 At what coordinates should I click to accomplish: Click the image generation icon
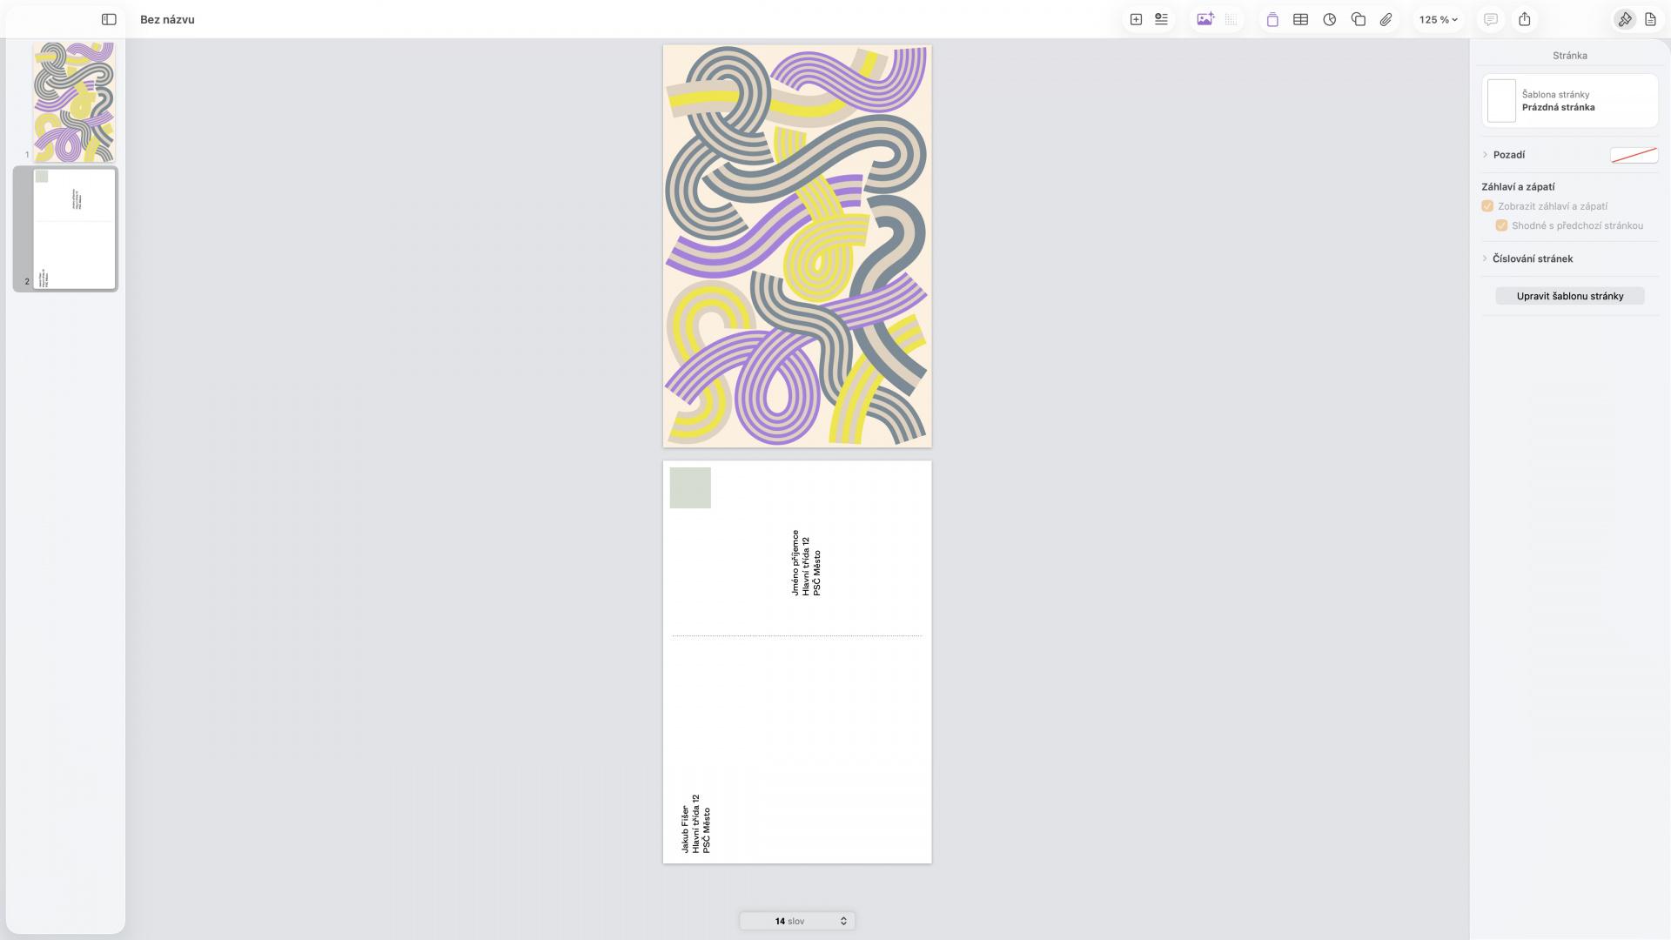1205,19
